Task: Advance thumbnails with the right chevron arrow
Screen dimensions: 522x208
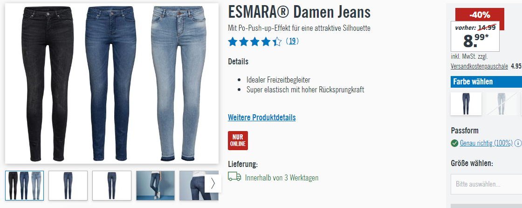Action: (213, 184)
